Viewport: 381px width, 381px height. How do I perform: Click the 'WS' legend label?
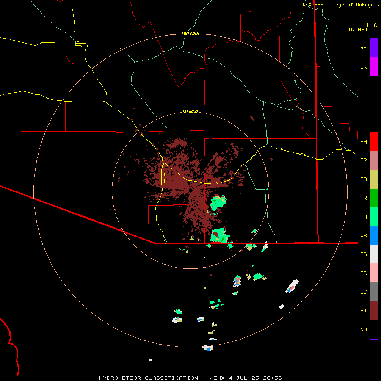click(363, 235)
